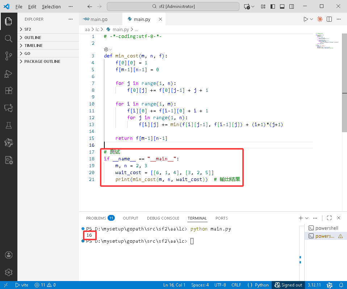
Task: Open the Edit menu
Action: pyautogui.click(x=32, y=7)
